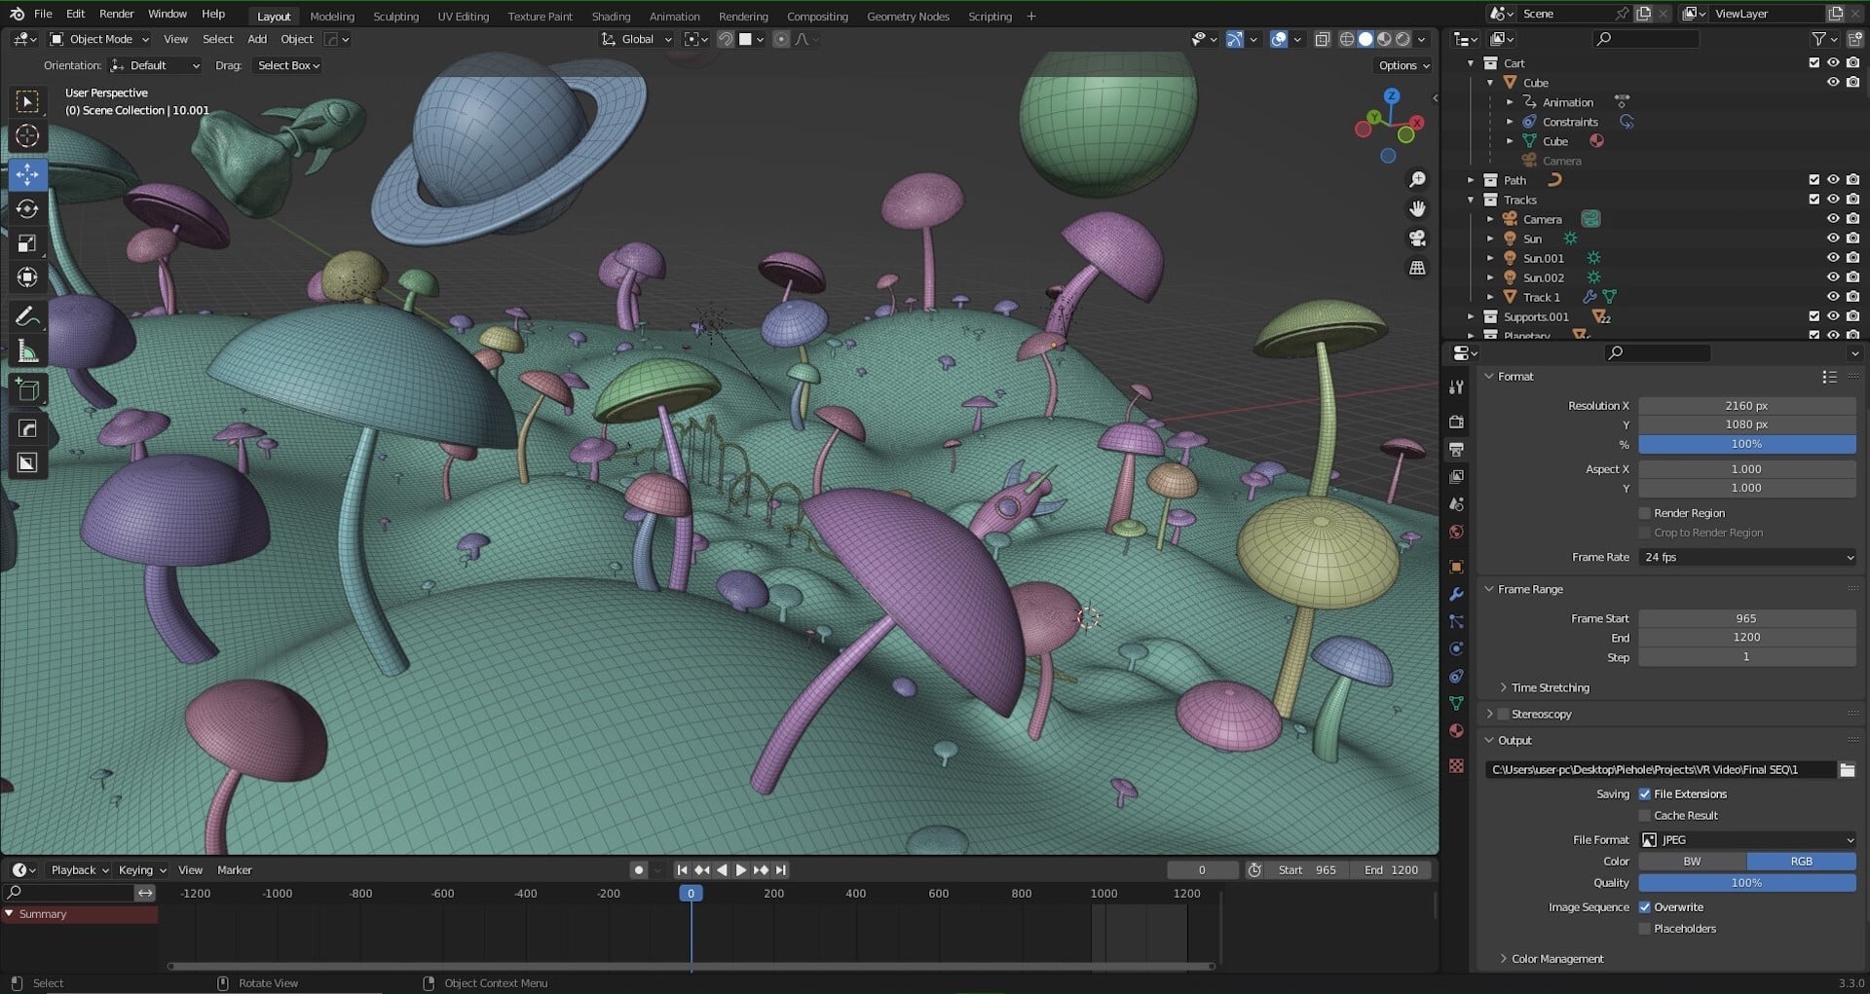This screenshot has width=1870, height=994.
Task: Choose the Measure tool
Action: [x=27, y=351]
